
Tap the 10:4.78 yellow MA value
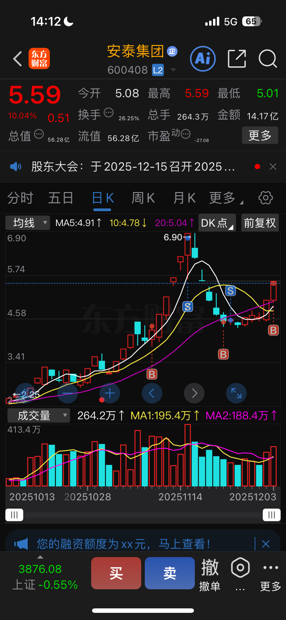coord(128,223)
